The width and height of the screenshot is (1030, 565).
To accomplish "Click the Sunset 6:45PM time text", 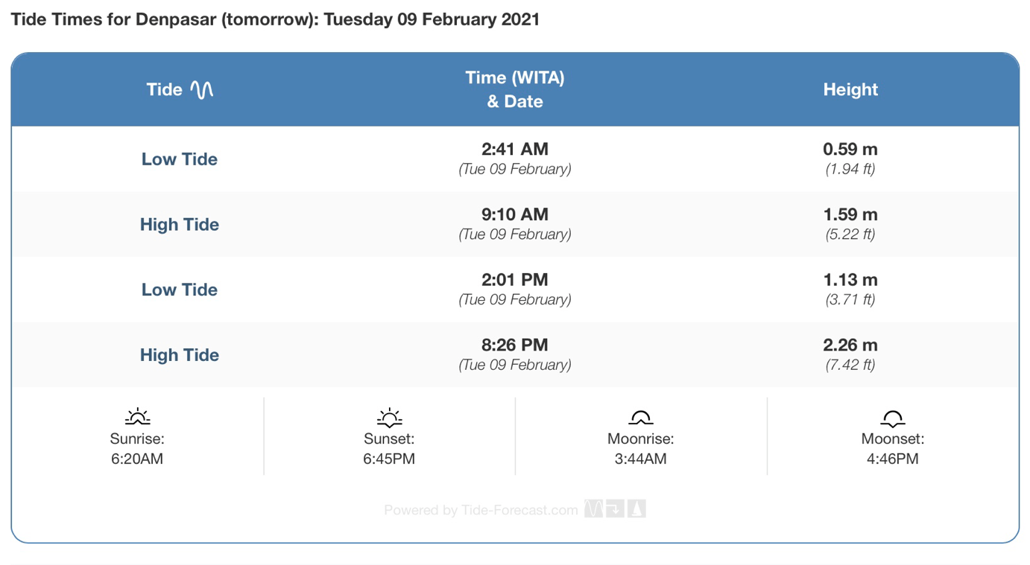I will [x=389, y=459].
